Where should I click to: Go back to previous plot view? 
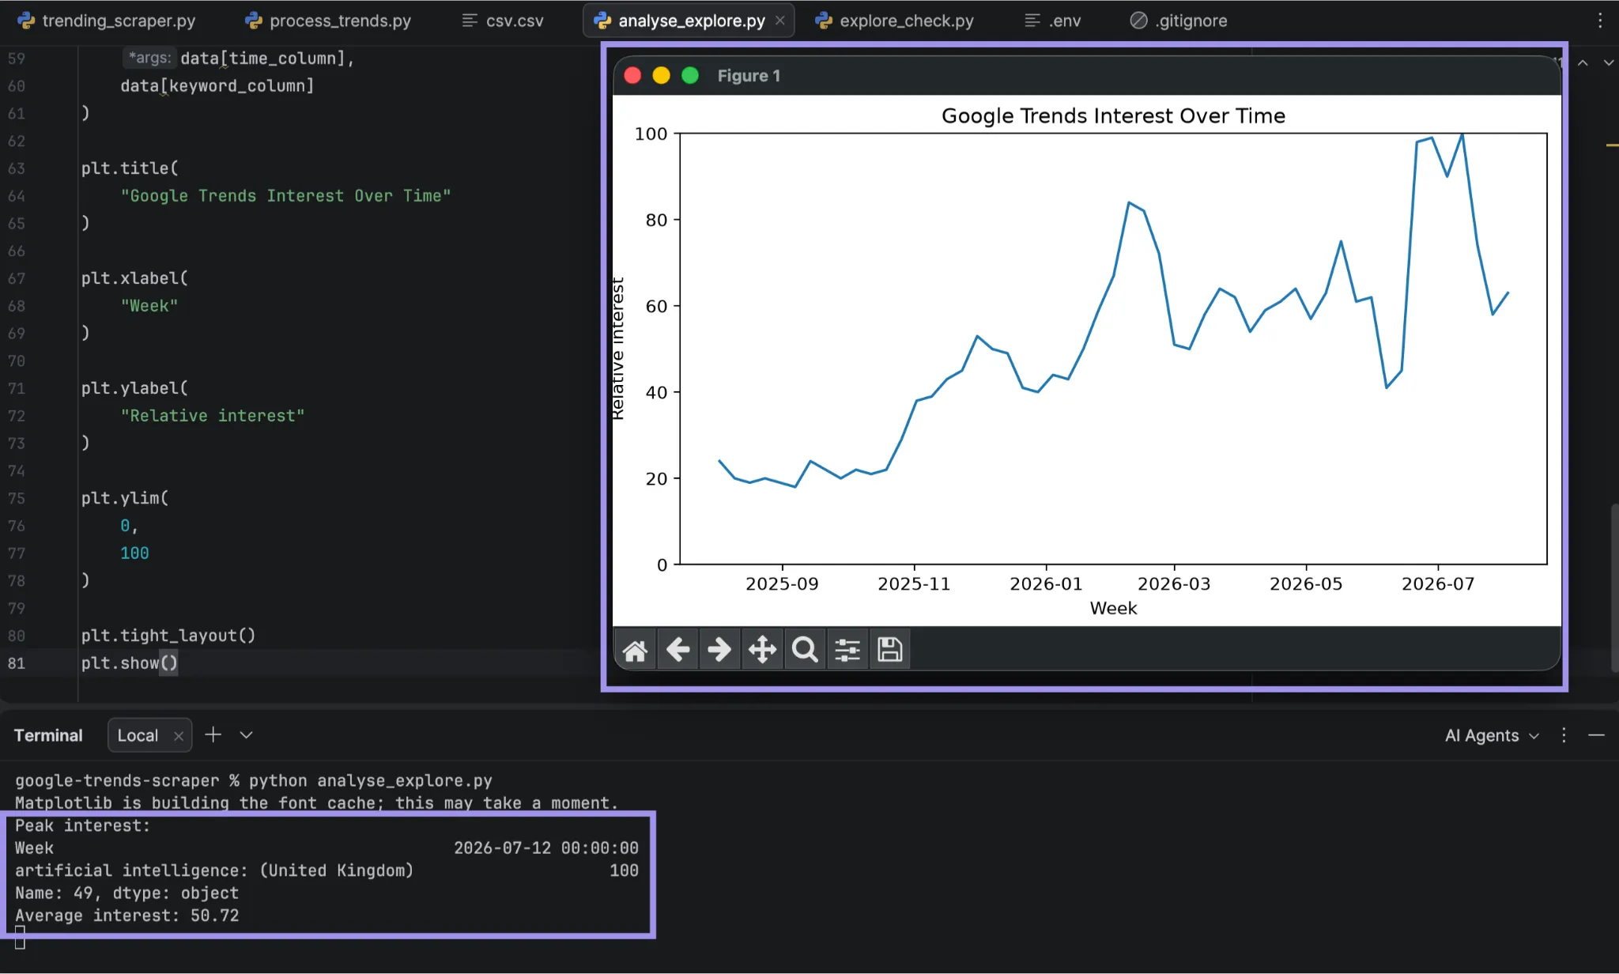point(677,650)
